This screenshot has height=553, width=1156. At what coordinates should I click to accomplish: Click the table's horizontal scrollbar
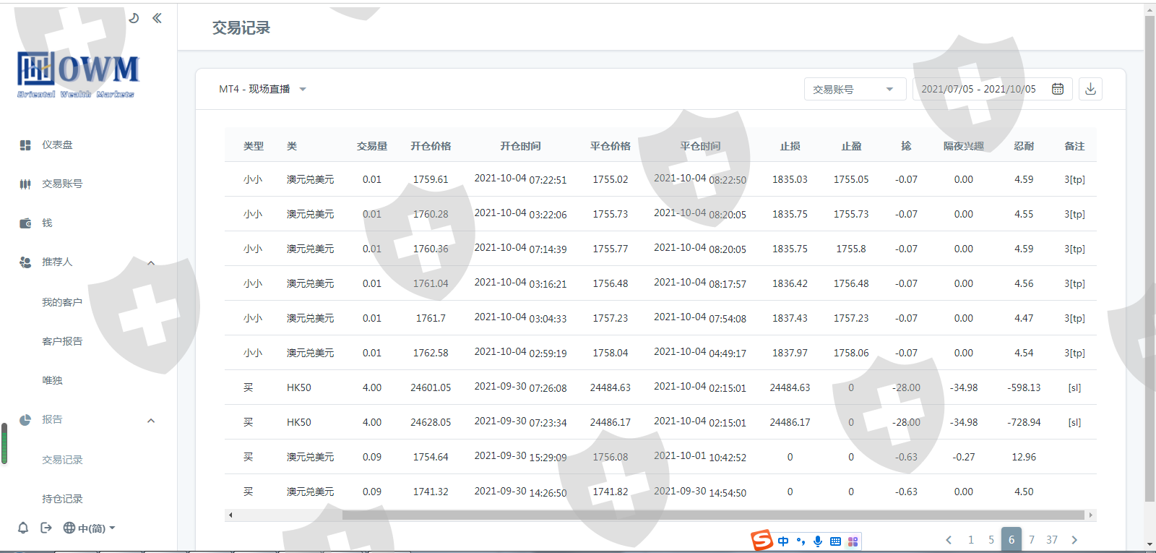[x=712, y=515]
